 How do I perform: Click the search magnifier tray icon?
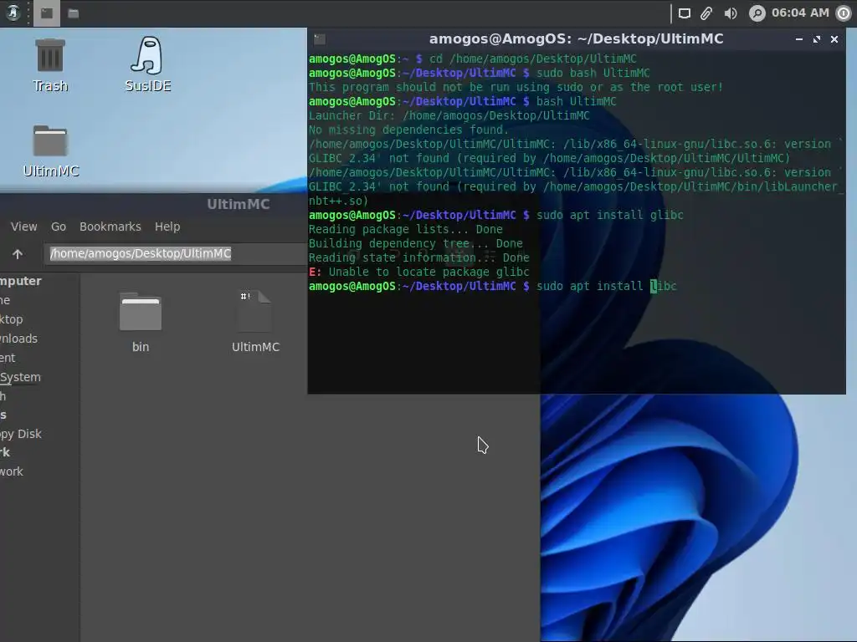point(757,13)
